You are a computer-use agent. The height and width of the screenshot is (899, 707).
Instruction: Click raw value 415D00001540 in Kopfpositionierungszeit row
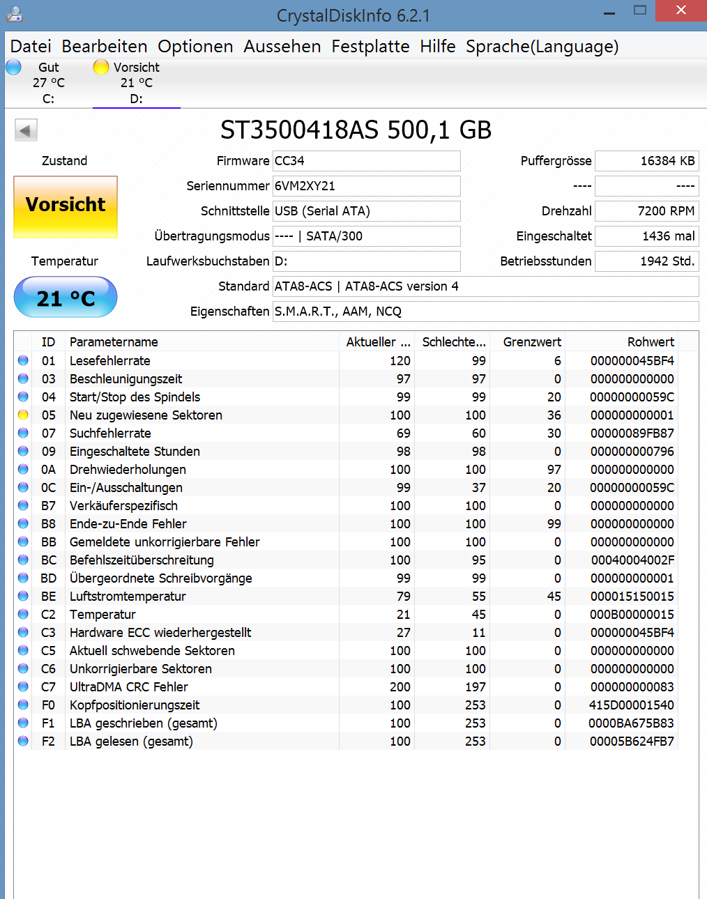click(632, 705)
